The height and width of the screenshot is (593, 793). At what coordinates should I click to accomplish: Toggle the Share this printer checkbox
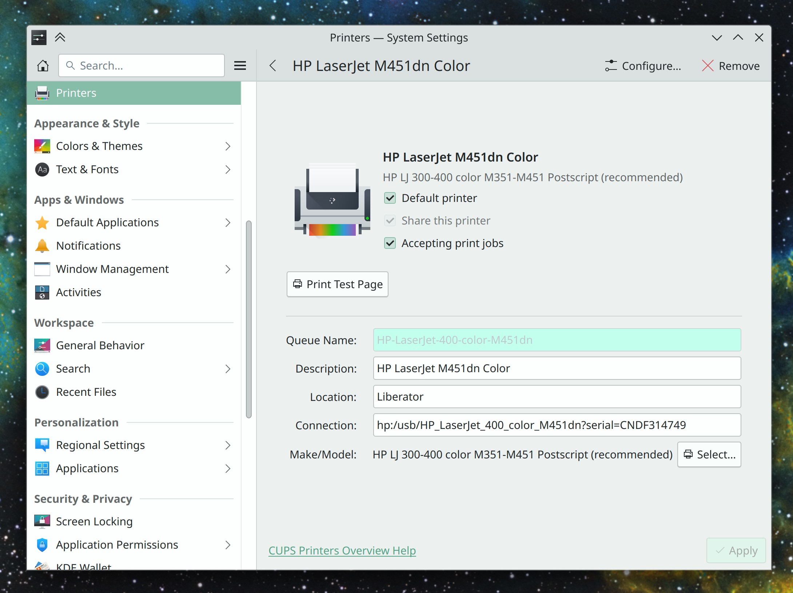pyautogui.click(x=390, y=221)
